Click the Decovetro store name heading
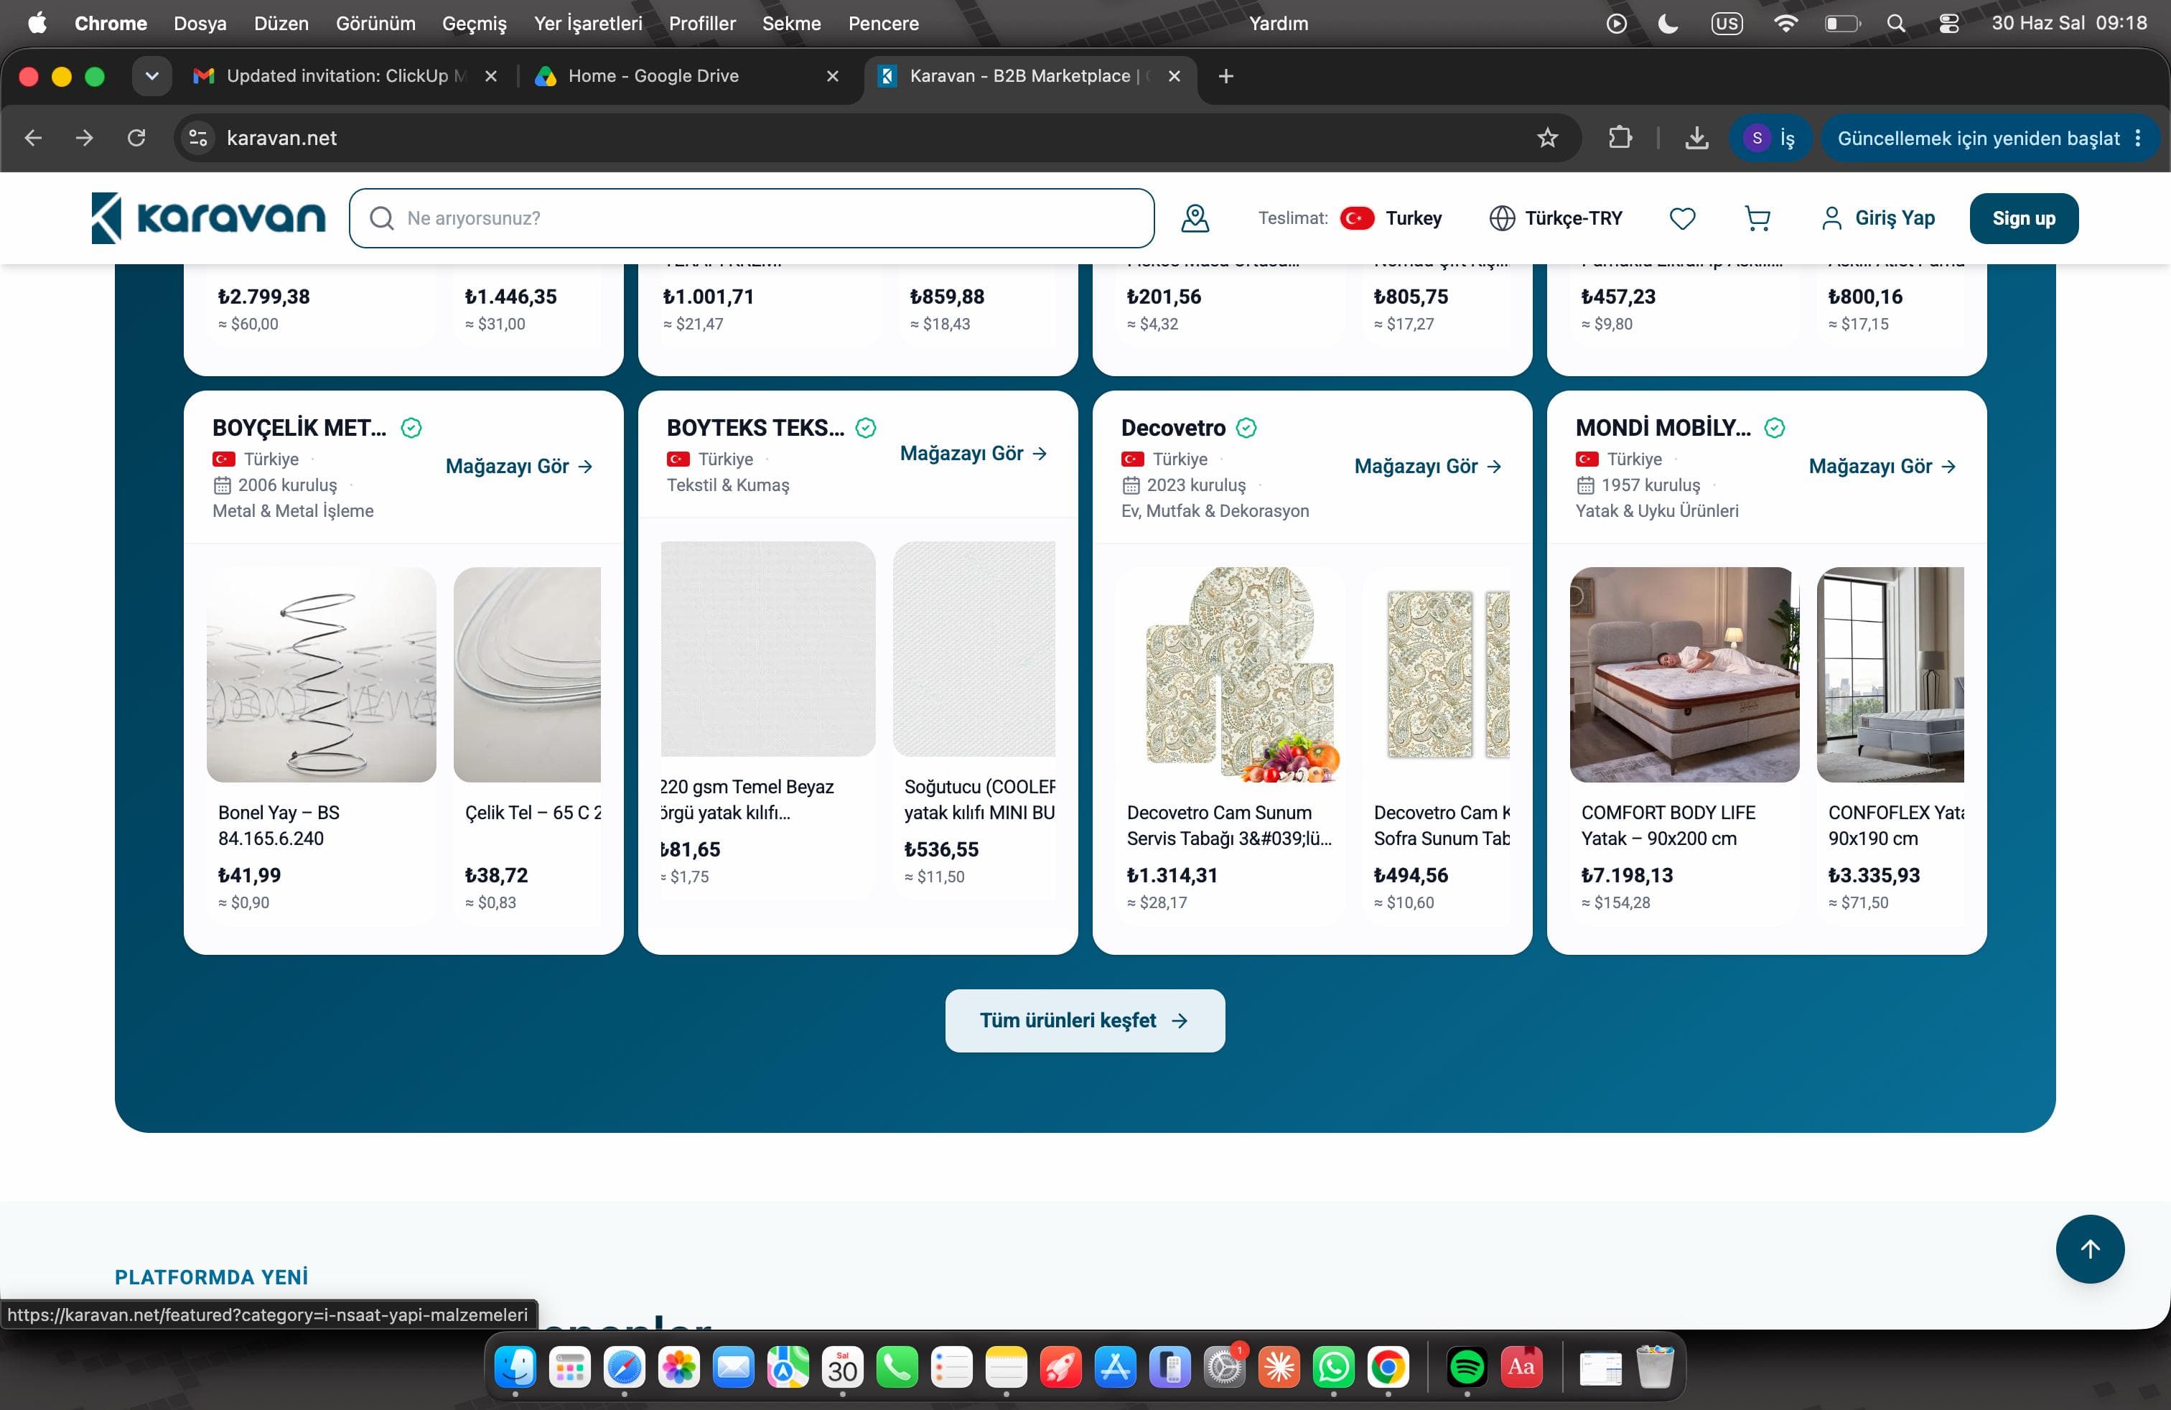This screenshot has height=1410, width=2171. pyautogui.click(x=1173, y=428)
